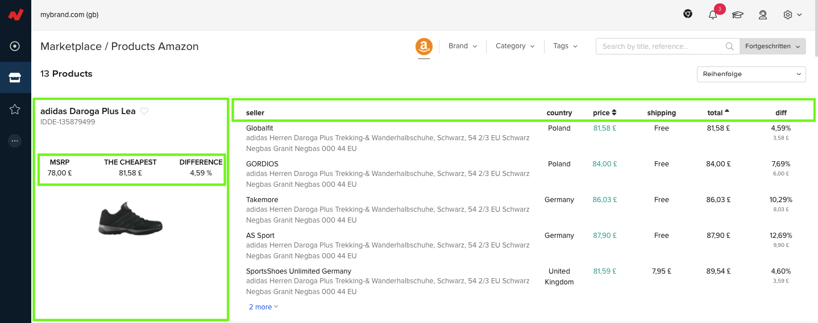This screenshot has width=818, height=323.
Task: Open the three-dots more menu in sidebar
Action: coord(15,141)
